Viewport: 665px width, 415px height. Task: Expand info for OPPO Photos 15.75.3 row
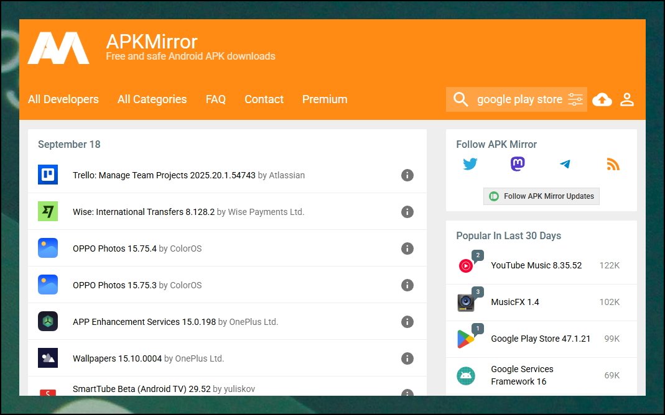[407, 285]
